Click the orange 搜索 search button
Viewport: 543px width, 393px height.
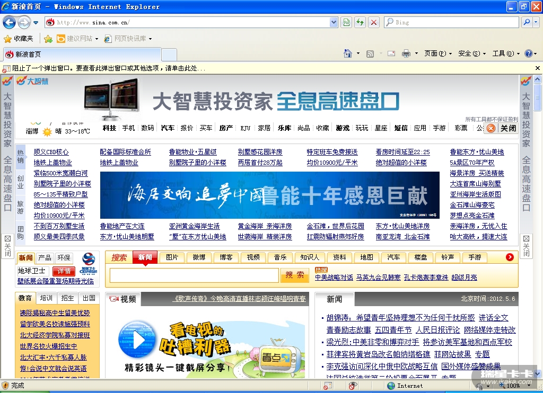(x=295, y=275)
